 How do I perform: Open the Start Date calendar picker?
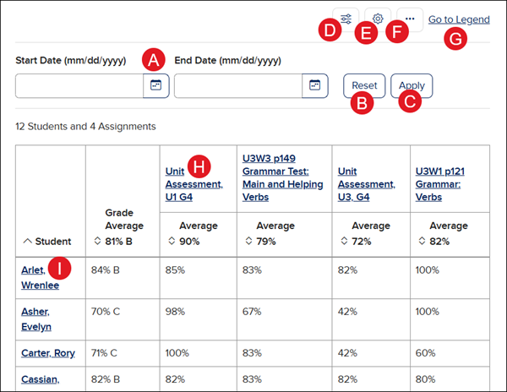point(155,85)
